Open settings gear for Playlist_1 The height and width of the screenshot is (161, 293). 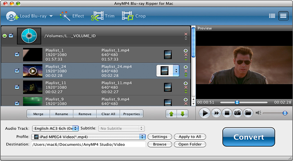pyautogui.click(x=186, y=51)
